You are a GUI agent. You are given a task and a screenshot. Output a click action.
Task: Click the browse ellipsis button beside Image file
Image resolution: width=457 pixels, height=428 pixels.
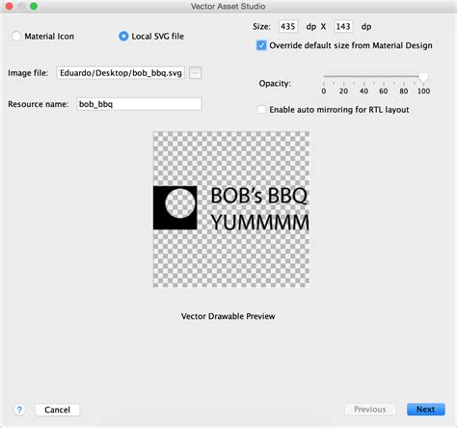tap(195, 73)
